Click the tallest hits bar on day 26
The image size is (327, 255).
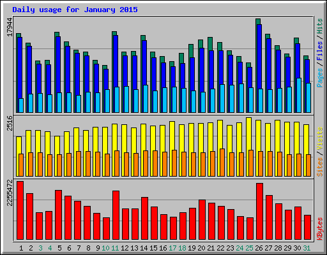(258, 22)
